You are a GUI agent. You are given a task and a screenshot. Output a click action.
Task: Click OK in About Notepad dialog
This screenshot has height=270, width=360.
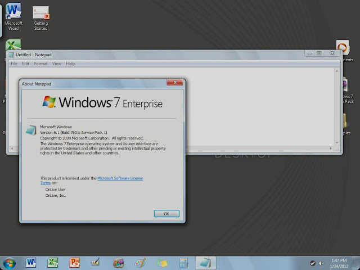166,214
